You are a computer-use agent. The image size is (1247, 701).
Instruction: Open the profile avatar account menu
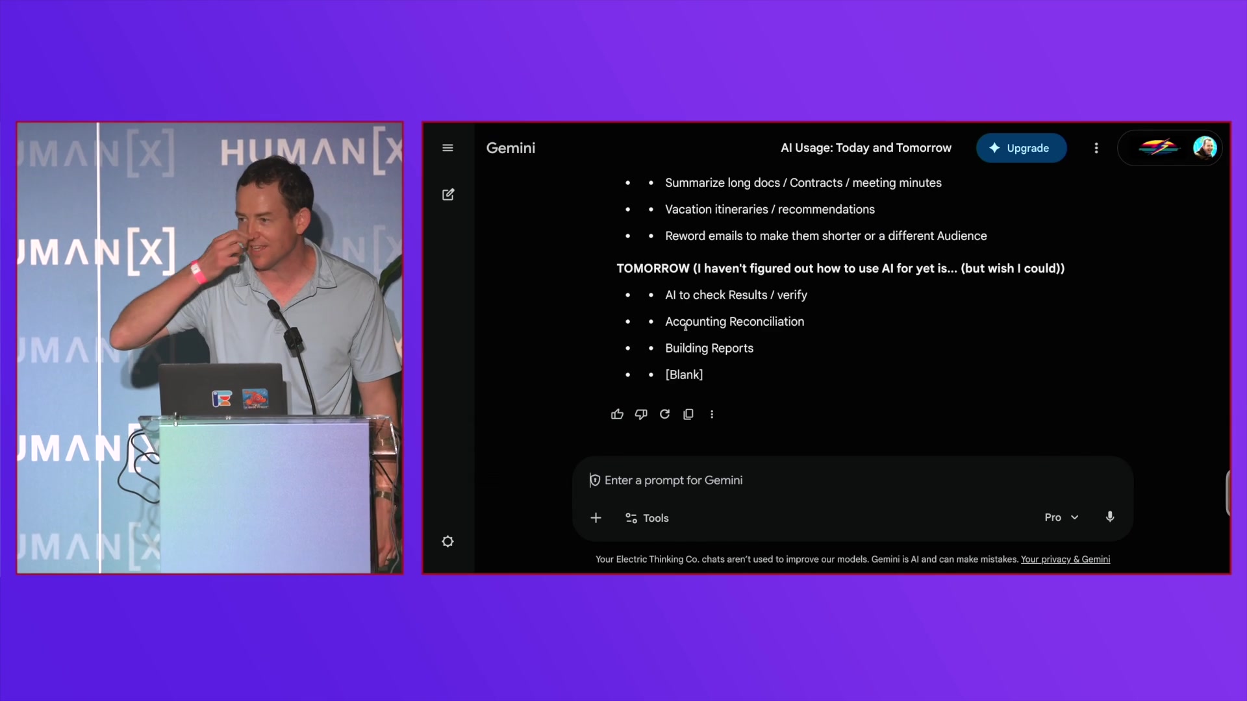(x=1205, y=148)
